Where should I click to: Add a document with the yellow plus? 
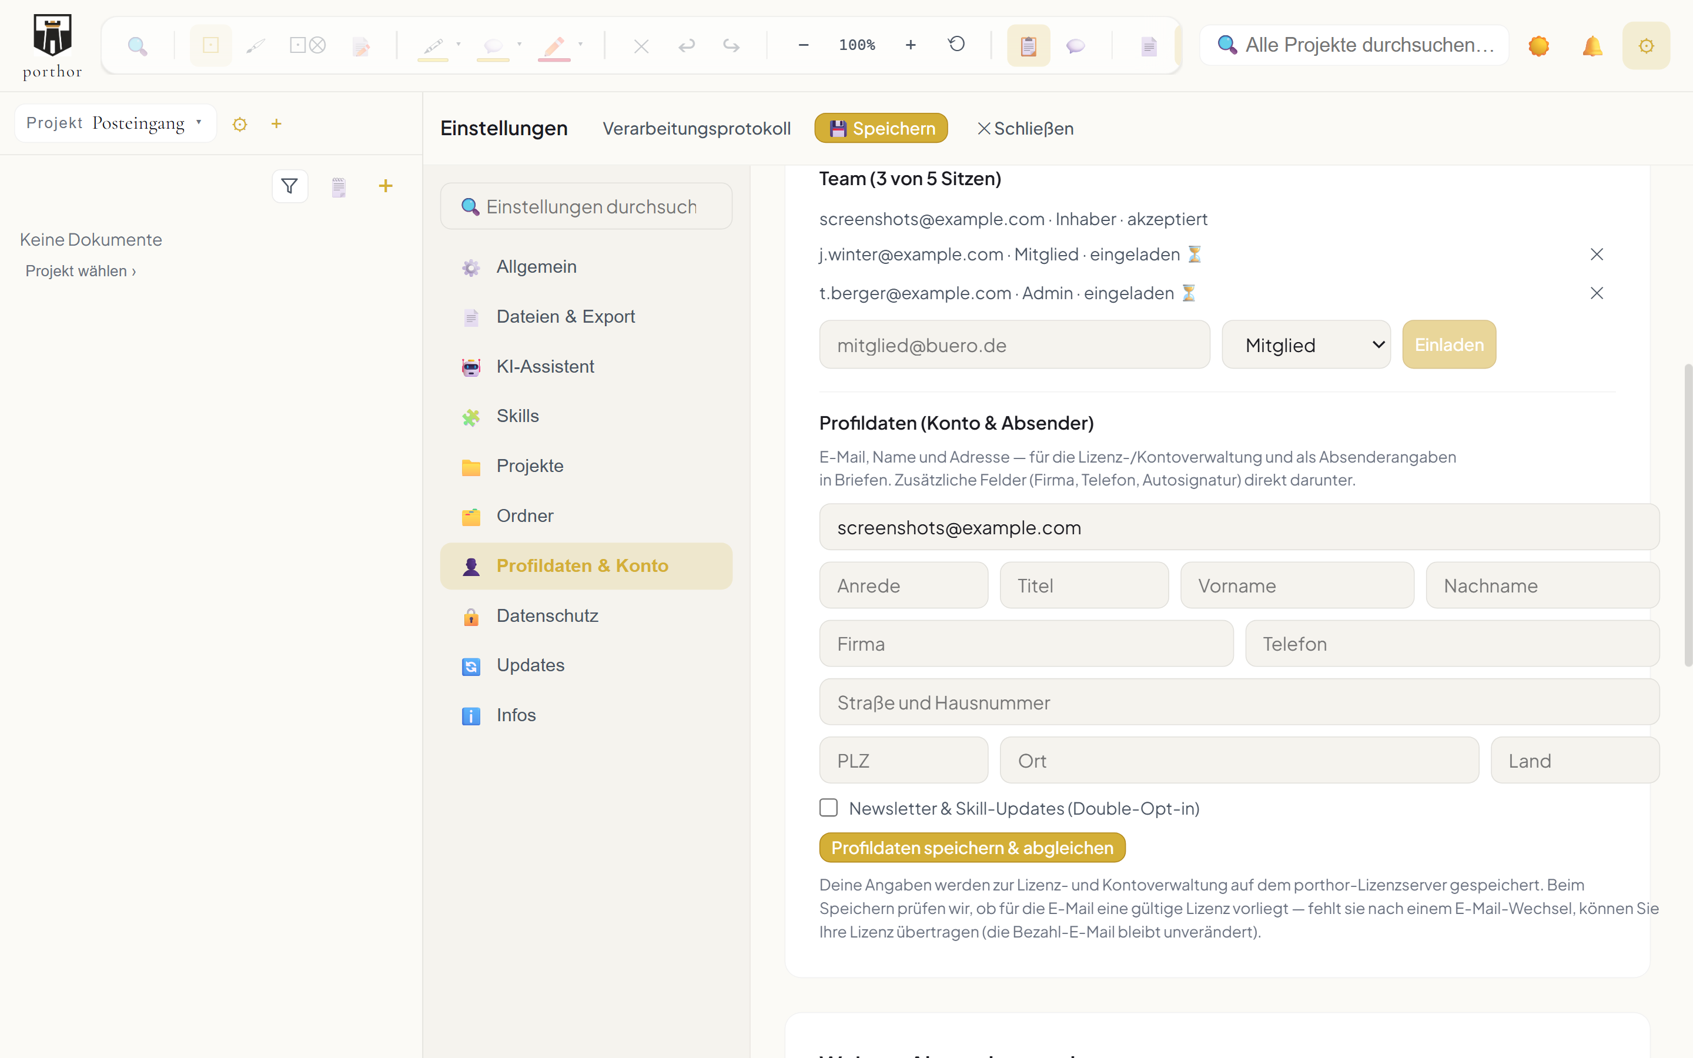pyautogui.click(x=386, y=185)
